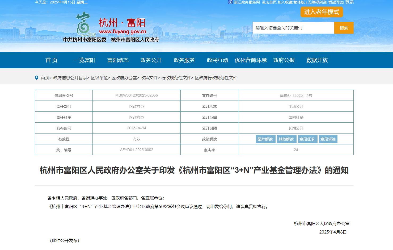Open 优化营商环境 in the nav bar
The height and width of the screenshot is (250, 393).
click(251, 60)
